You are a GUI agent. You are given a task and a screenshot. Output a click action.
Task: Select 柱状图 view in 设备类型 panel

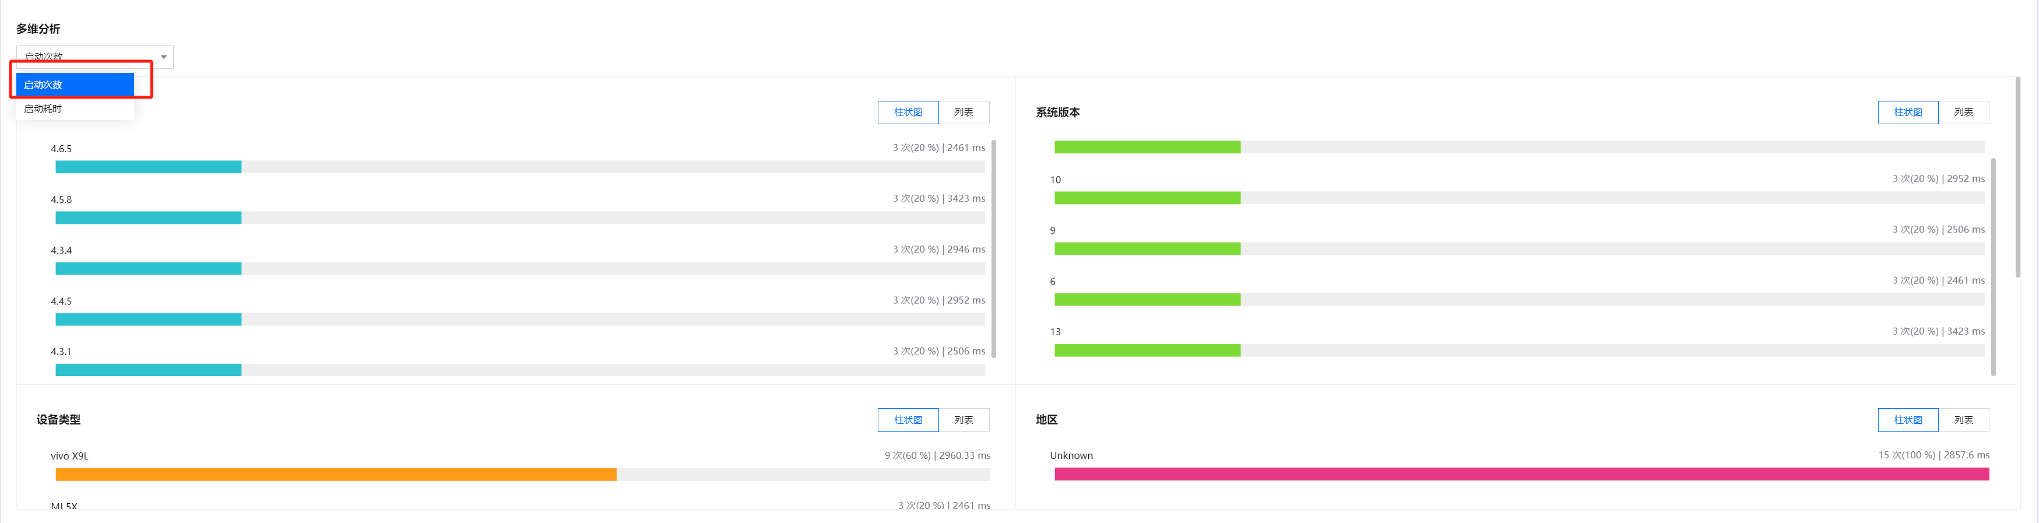[x=908, y=420]
